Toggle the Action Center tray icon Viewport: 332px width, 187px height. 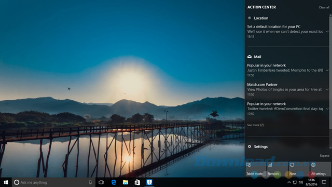[324, 182]
